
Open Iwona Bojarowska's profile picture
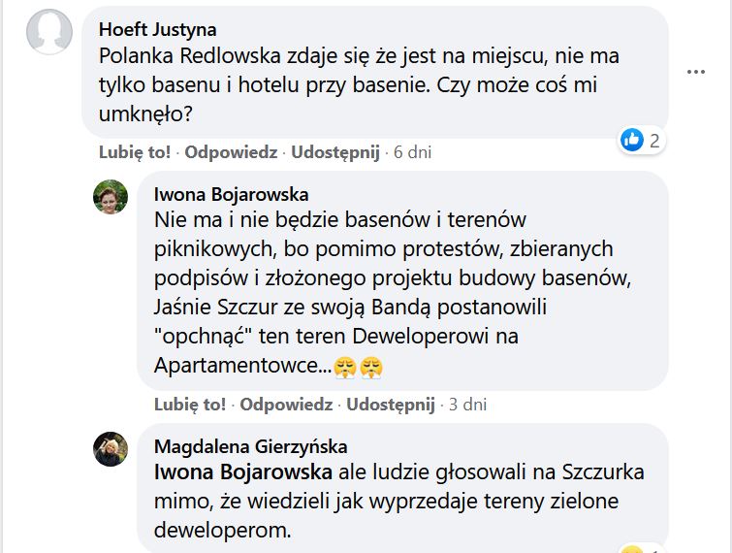click(x=110, y=196)
